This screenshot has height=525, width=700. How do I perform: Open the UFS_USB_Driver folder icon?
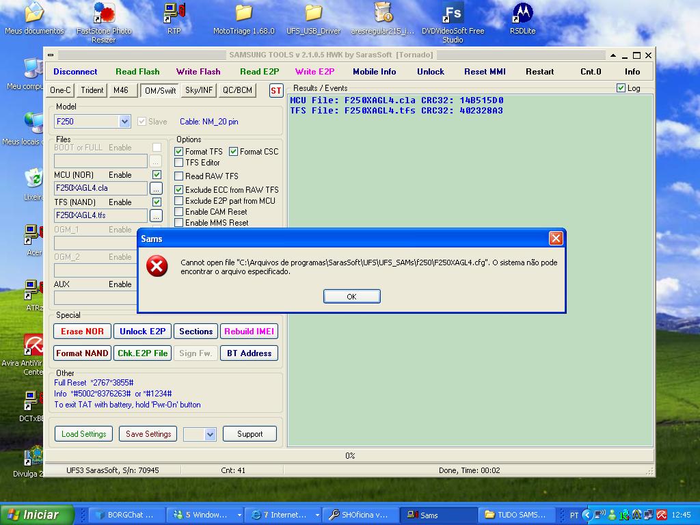[313, 18]
